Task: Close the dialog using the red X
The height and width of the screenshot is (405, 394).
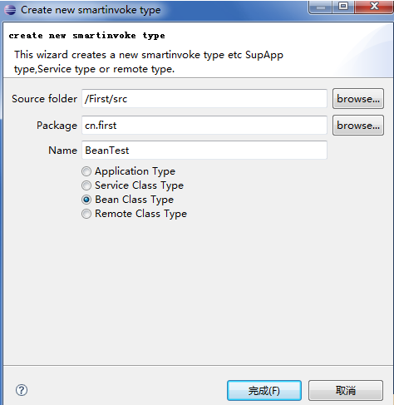Action: (374, 7)
